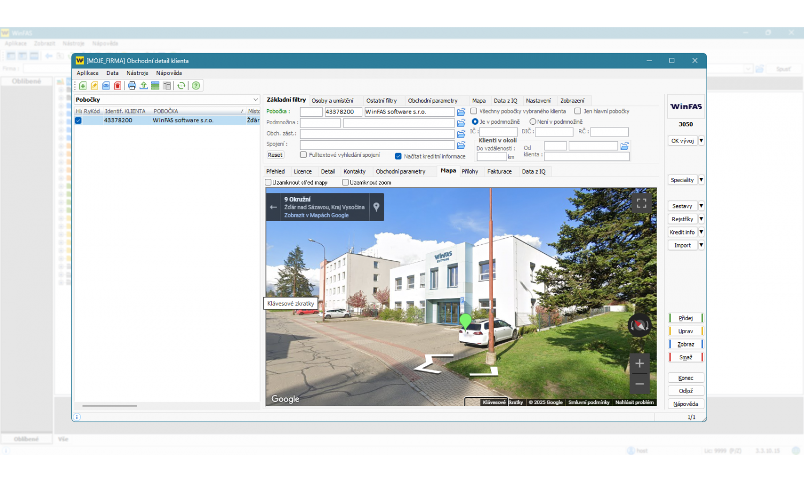
Task: Click the location pin icon in address card
Action: (376, 207)
